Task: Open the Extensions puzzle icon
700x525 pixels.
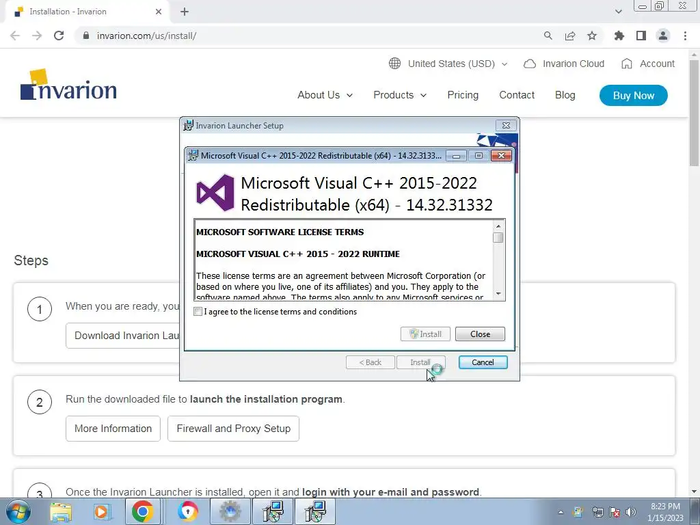Action: coord(619,36)
